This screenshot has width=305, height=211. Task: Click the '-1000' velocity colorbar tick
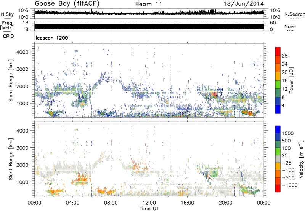tap(290, 185)
